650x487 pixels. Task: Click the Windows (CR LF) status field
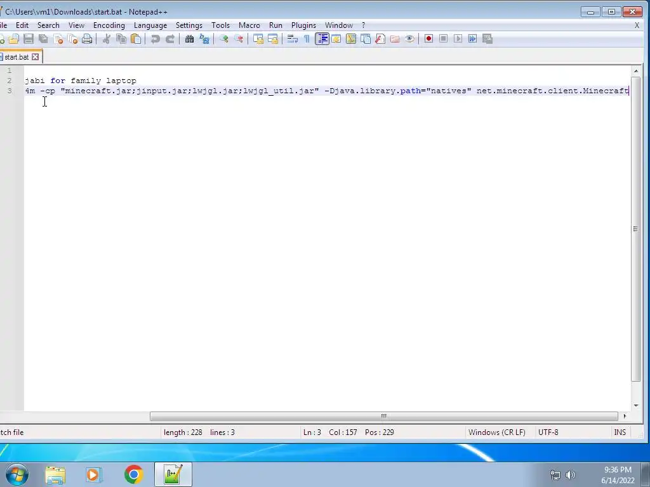(x=496, y=432)
